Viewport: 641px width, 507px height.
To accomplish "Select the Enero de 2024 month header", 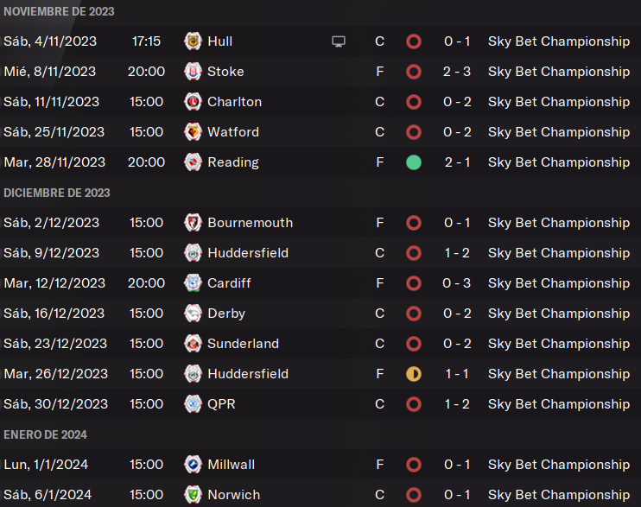I will point(46,434).
